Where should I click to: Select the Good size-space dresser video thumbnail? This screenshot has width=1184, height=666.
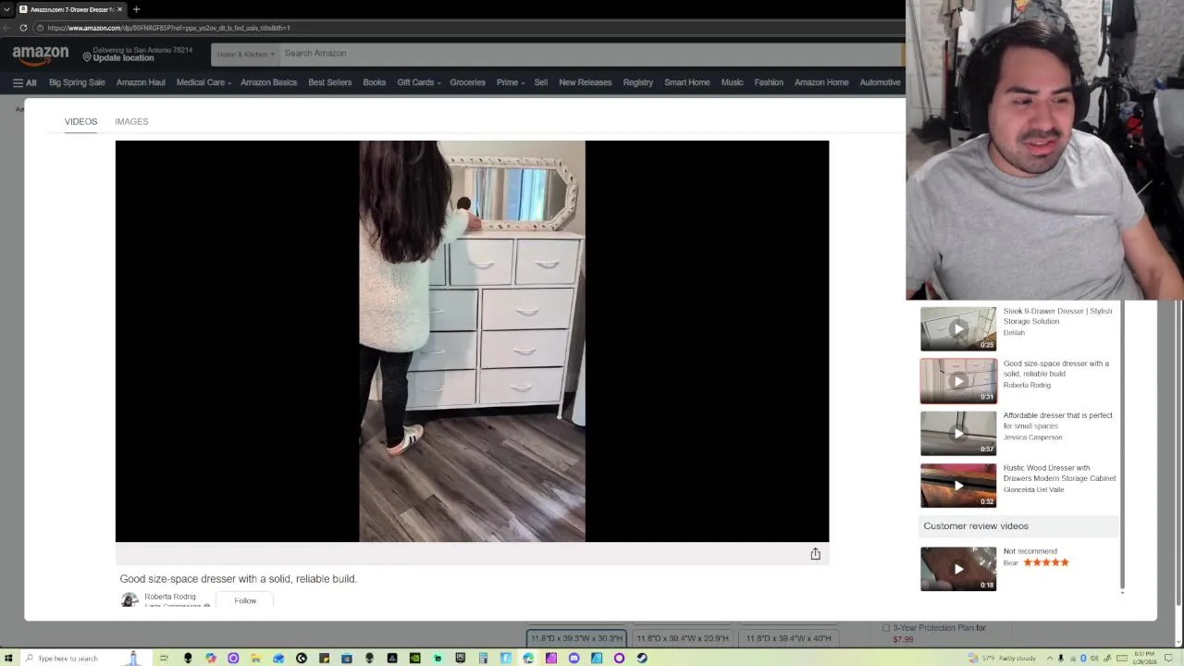click(x=958, y=381)
